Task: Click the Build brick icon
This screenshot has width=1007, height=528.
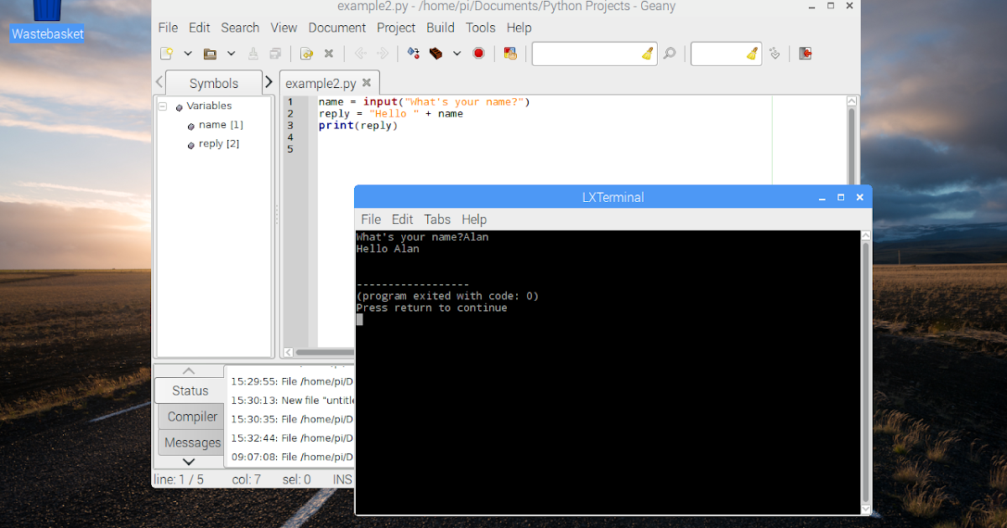Action: (x=436, y=54)
